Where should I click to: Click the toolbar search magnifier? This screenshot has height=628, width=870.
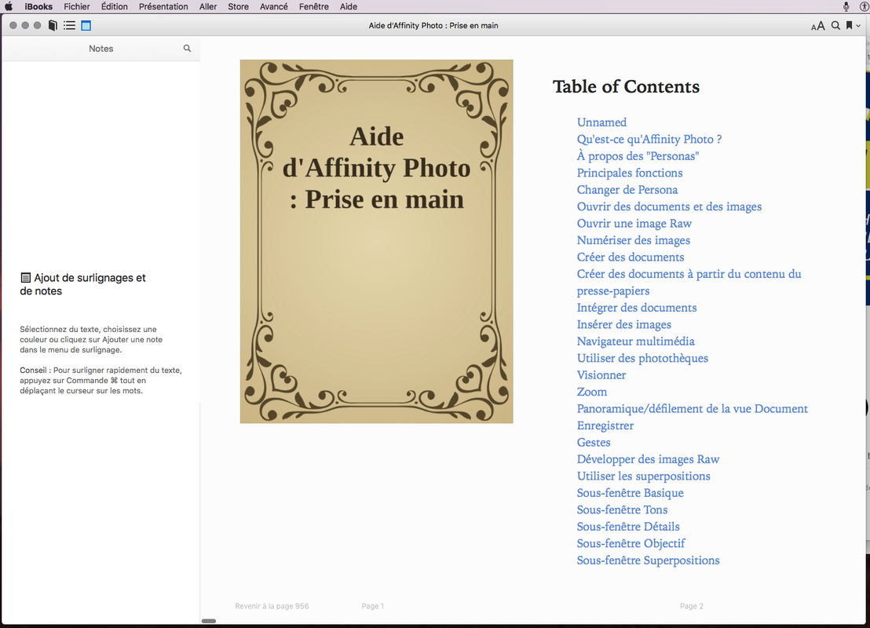[x=835, y=26]
